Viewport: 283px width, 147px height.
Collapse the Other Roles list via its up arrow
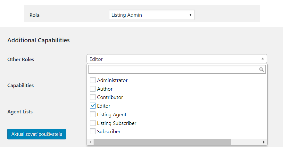click(x=262, y=59)
